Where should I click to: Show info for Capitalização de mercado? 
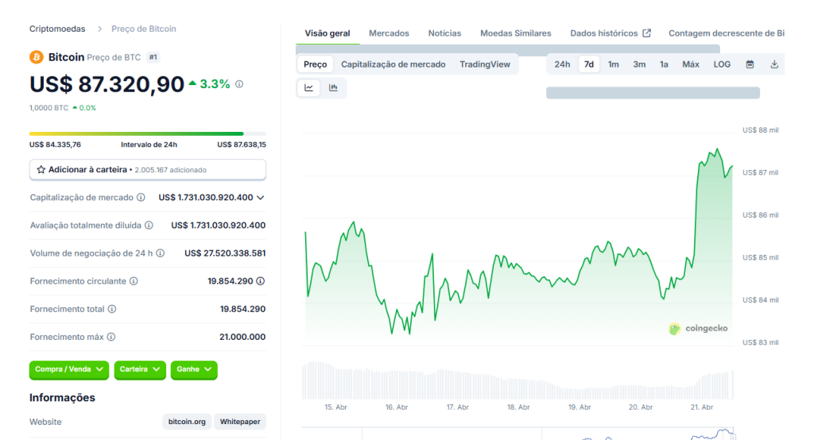[141, 198]
